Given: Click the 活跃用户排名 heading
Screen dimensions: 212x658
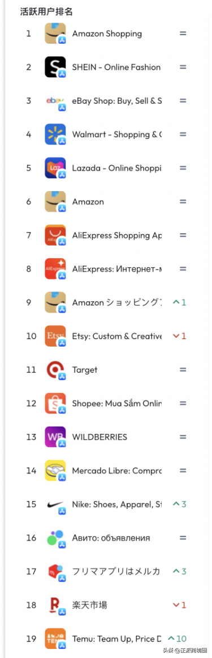Looking at the screenshot, I should (46, 12).
